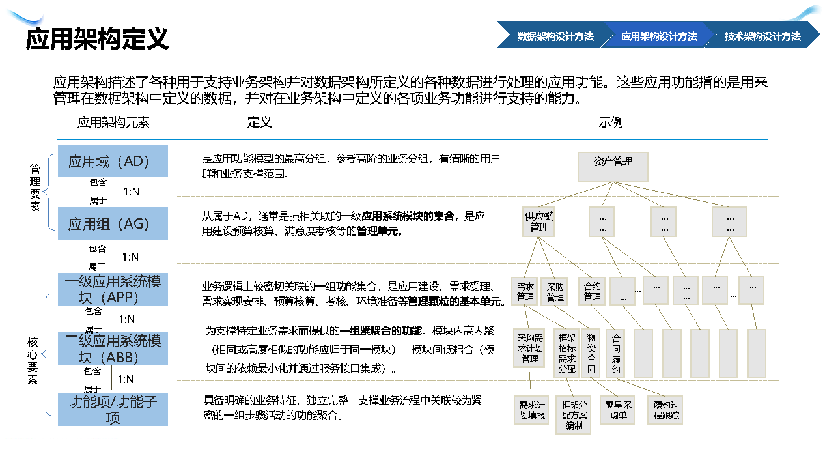Click the 框架分配方案编制 leaf node
The height and width of the screenshot is (469, 825).
tap(573, 415)
